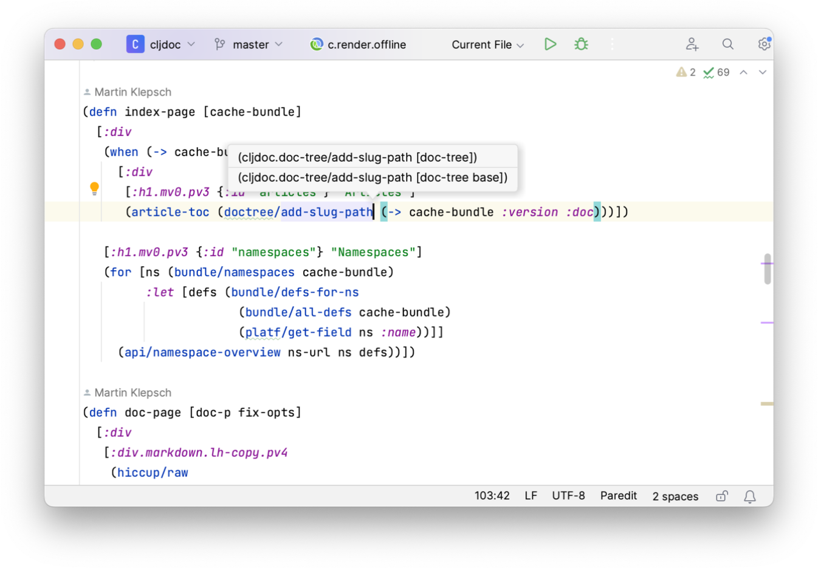Click the :div.markdown.lh-copy.pv4 keyword
Screen dimensions: 818x568
pyautogui.click(x=199, y=453)
